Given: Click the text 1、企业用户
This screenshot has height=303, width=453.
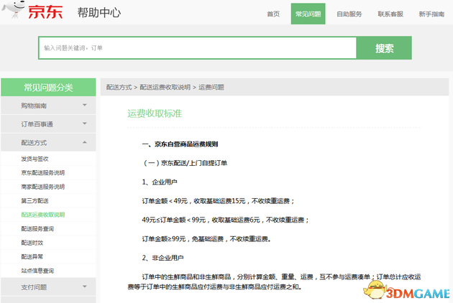Looking at the screenshot, I should (x=160, y=182).
